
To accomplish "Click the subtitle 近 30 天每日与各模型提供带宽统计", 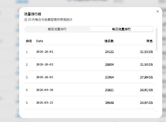I will pyautogui.click(x=48, y=20).
